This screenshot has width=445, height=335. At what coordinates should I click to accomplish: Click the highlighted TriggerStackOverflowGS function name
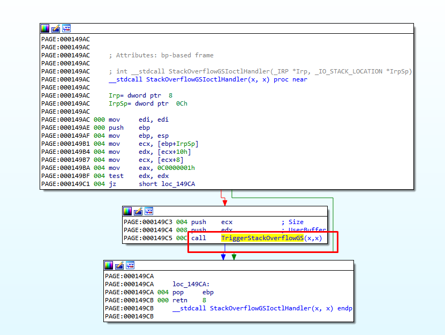coord(262,238)
